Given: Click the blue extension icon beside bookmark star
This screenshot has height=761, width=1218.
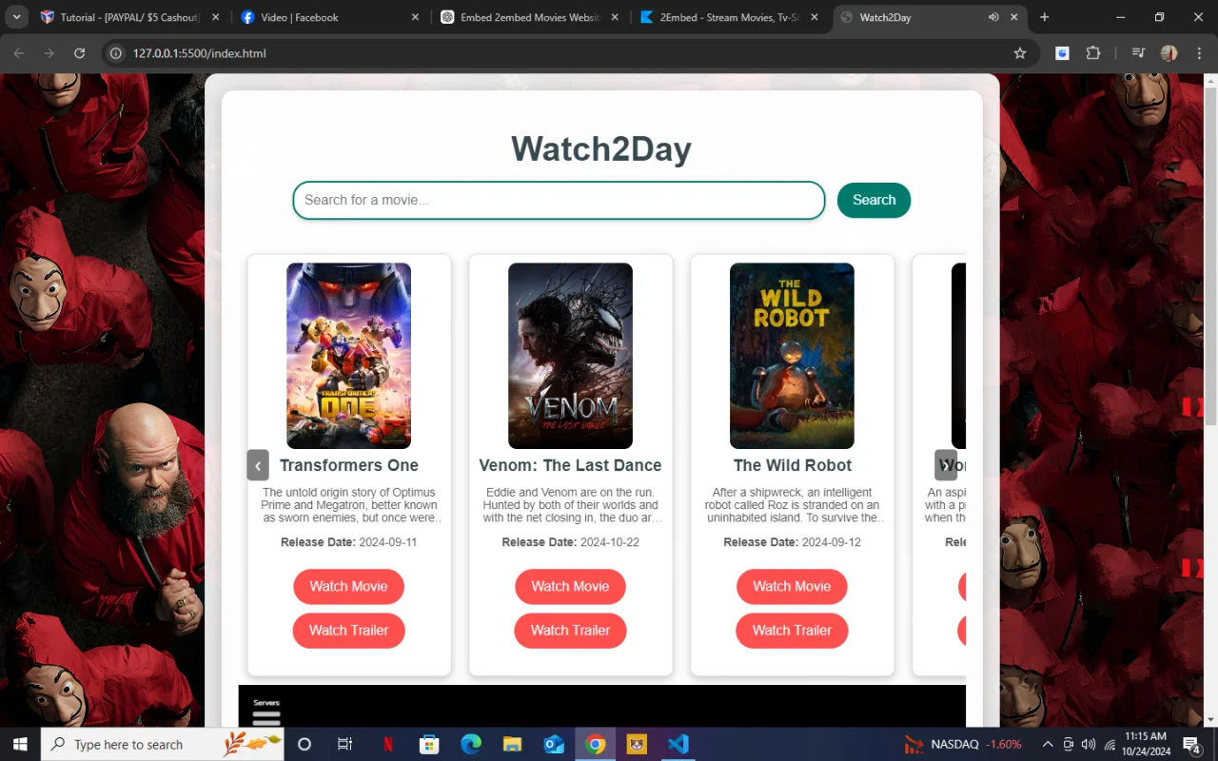Looking at the screenshot, I should coord(1062,53).
